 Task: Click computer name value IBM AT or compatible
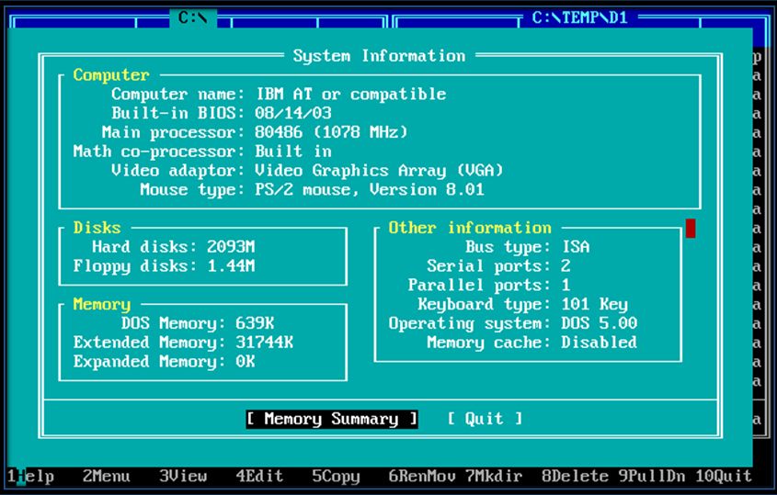(x=351, y=94)
